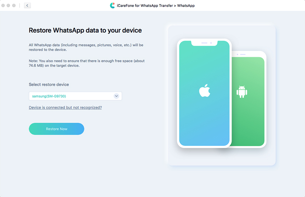Click the 'Select restore device' label
Image resolution: width=305 pixels, height=197 pixels.
click(49, 84)
